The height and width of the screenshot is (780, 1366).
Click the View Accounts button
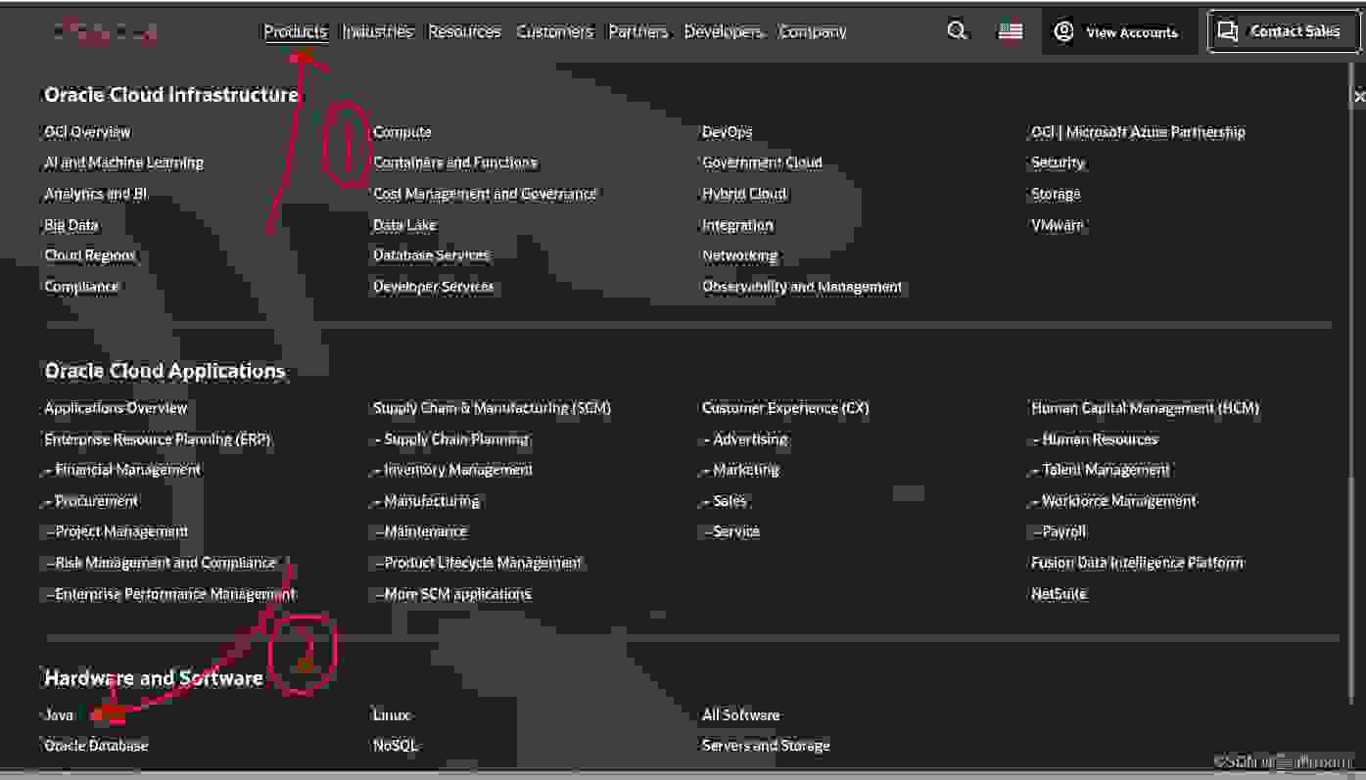click(x=1115, y=32)
